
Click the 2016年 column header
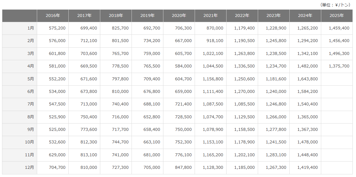pos(53,16)
